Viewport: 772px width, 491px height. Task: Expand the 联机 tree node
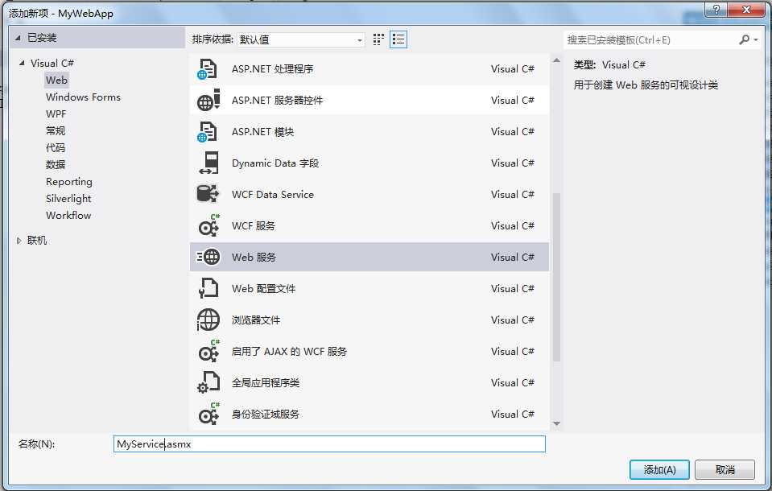[x=19, y=241]
